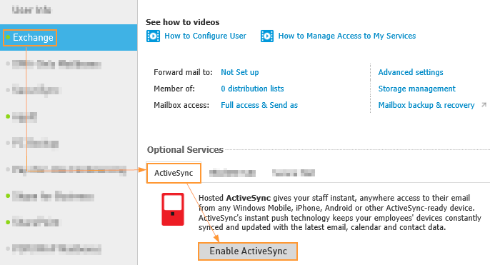The image size is (490, 265).
Task: Open the blurred sidebar item directly below Exchange
Action: [56, 64]
